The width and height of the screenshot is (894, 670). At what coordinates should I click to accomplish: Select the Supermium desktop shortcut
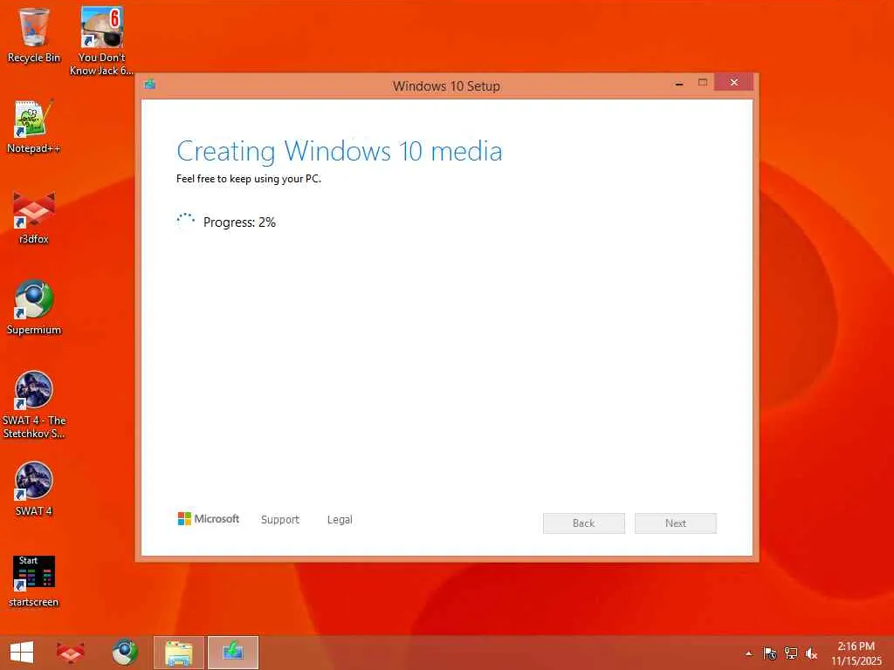34,308
